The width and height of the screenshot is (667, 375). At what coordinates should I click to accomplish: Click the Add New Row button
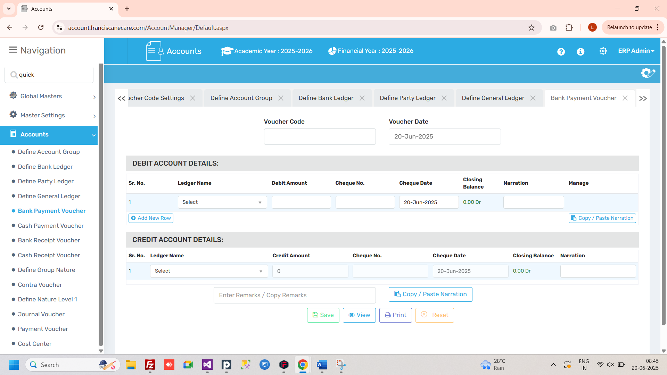point(151,218)
